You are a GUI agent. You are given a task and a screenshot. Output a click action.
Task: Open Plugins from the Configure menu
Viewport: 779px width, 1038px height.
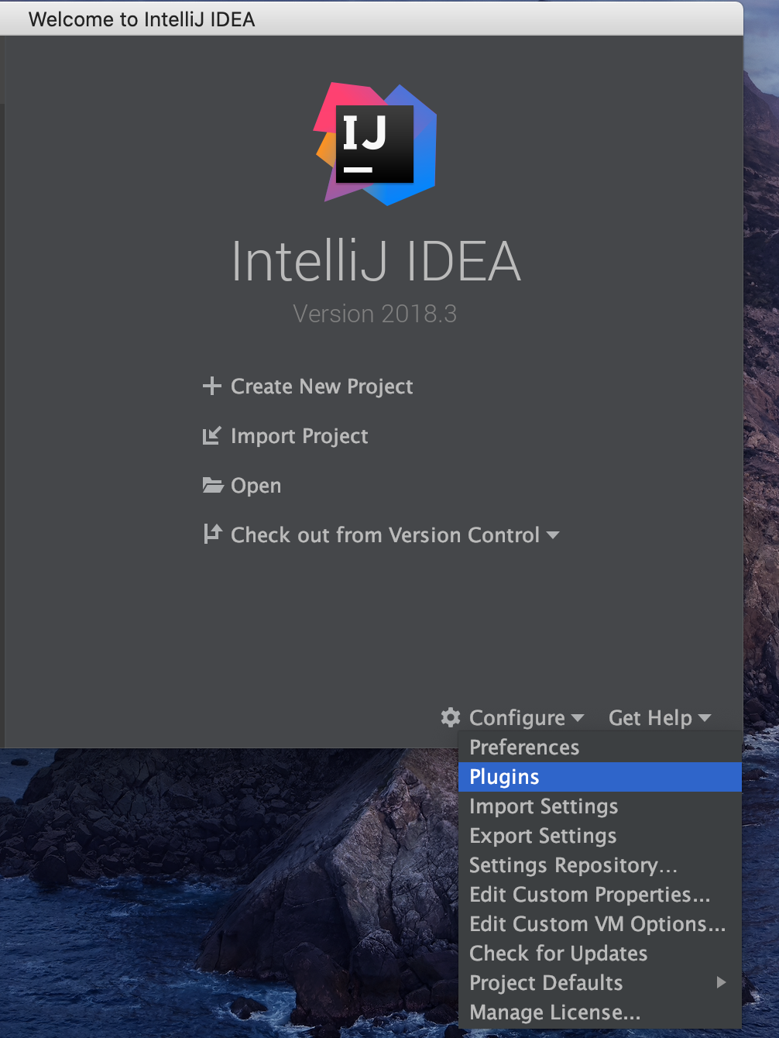600,777
